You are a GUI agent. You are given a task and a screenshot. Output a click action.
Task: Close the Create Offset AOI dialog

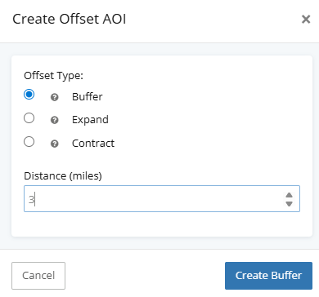tap(306, 20)
